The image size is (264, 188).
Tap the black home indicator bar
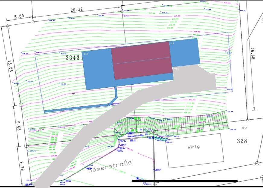click(x=185, y=181)
